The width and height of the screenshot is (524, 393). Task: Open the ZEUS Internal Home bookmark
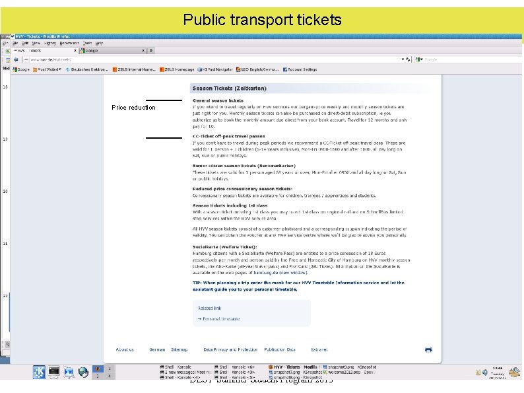pos(134,69)
